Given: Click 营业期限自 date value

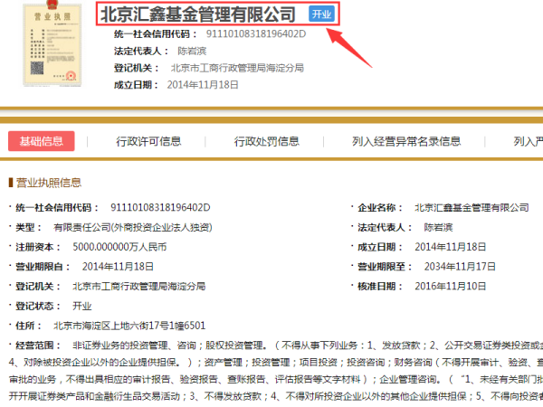Looking at the screenshot, I should coord(118,267).
